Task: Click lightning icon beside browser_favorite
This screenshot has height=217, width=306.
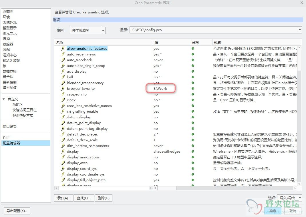Action: (63, 89)
